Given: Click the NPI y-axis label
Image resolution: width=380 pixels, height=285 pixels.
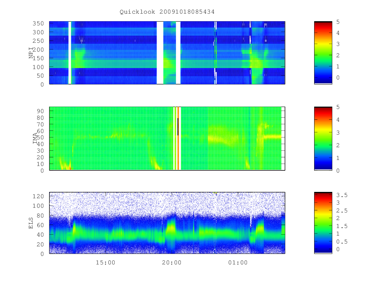Looking at the screenshot, I should (x=31, y=53).
